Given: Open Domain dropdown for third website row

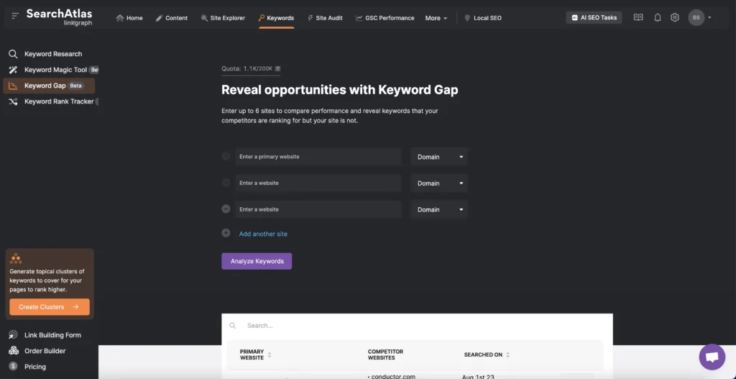Looking at the screenshot, I should 439,209.
